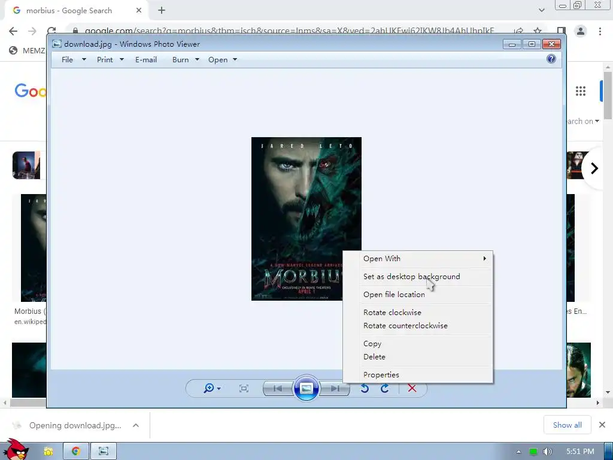Click Google logo in Chrome page
The height and width of the screenshot is (460, 613).
point(31,91)
